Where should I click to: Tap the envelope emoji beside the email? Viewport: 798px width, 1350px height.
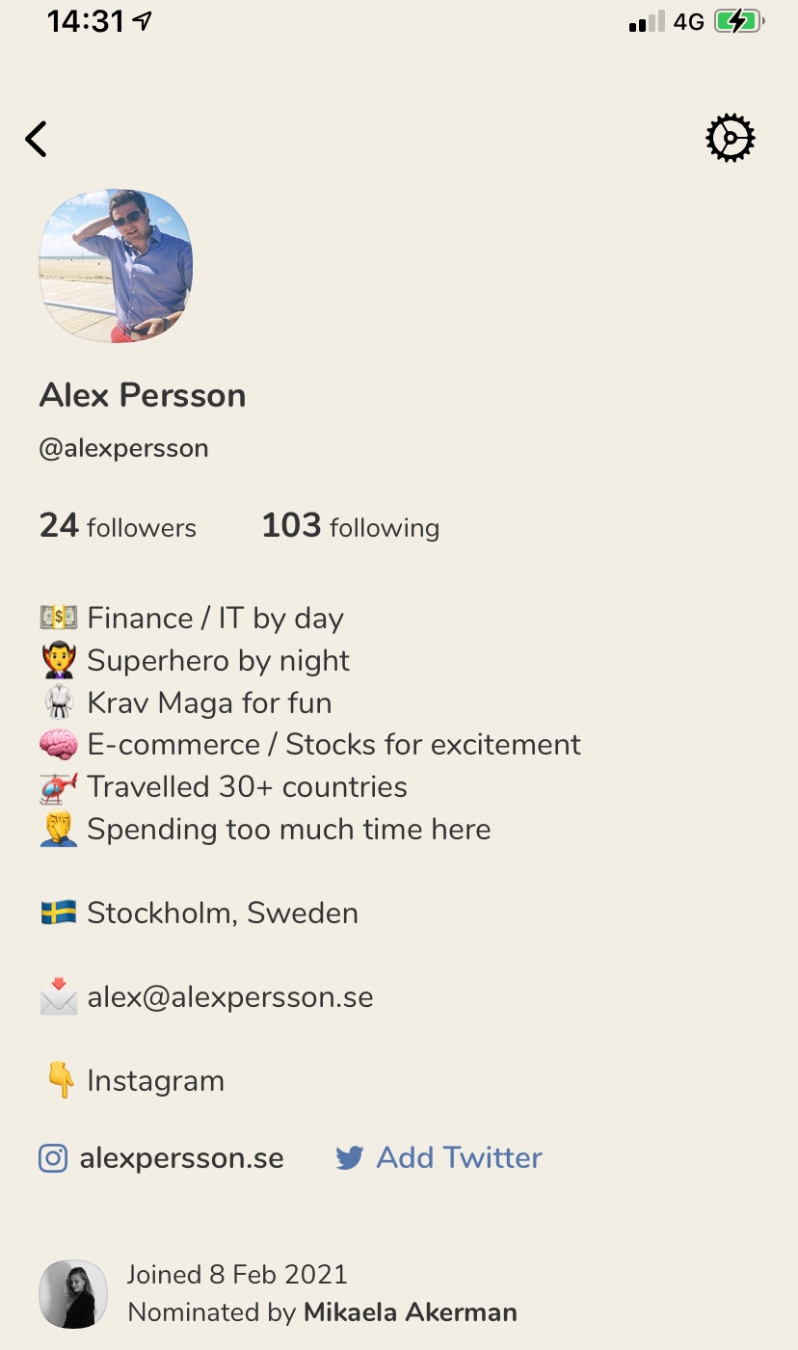[58, 996]
